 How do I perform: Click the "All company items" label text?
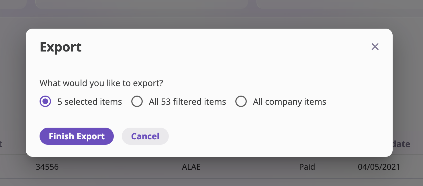(289, 102)
